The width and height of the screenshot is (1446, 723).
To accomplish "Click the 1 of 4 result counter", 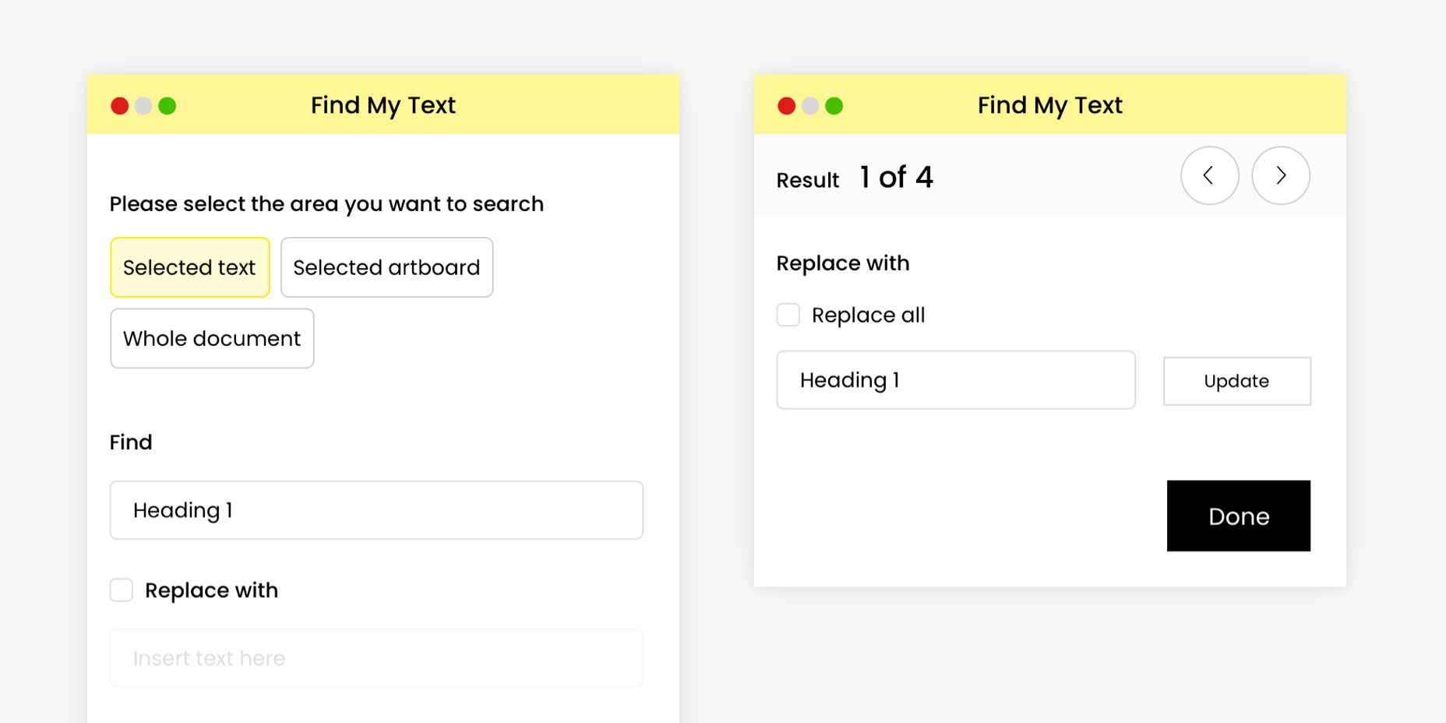I will point(896,178).
